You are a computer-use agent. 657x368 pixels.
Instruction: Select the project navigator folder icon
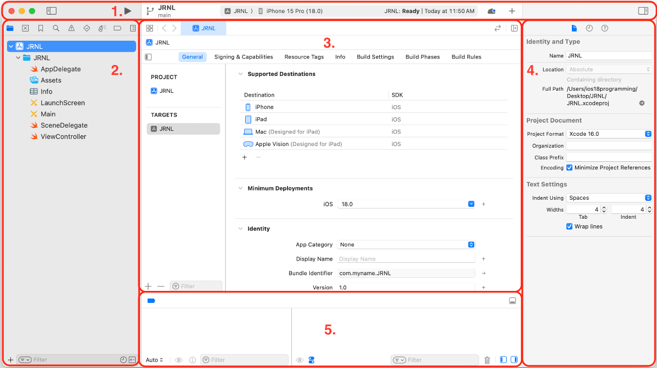pos(10,28)
